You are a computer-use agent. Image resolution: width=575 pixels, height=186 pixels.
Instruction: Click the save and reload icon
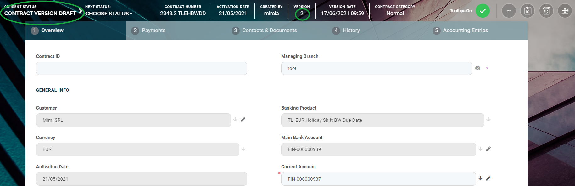tap(546, 11)
